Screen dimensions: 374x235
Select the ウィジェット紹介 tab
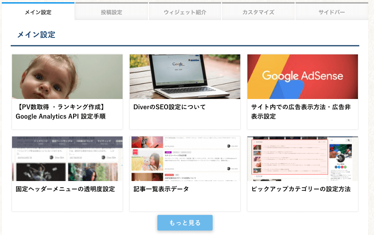(185, 12)
